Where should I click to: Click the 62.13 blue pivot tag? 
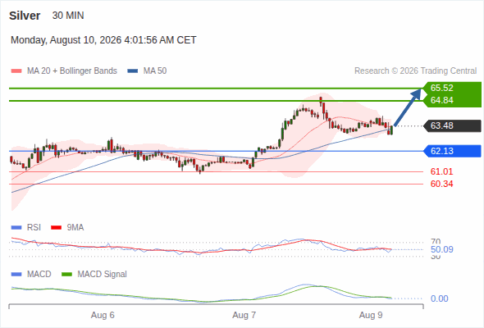[452, 151]
